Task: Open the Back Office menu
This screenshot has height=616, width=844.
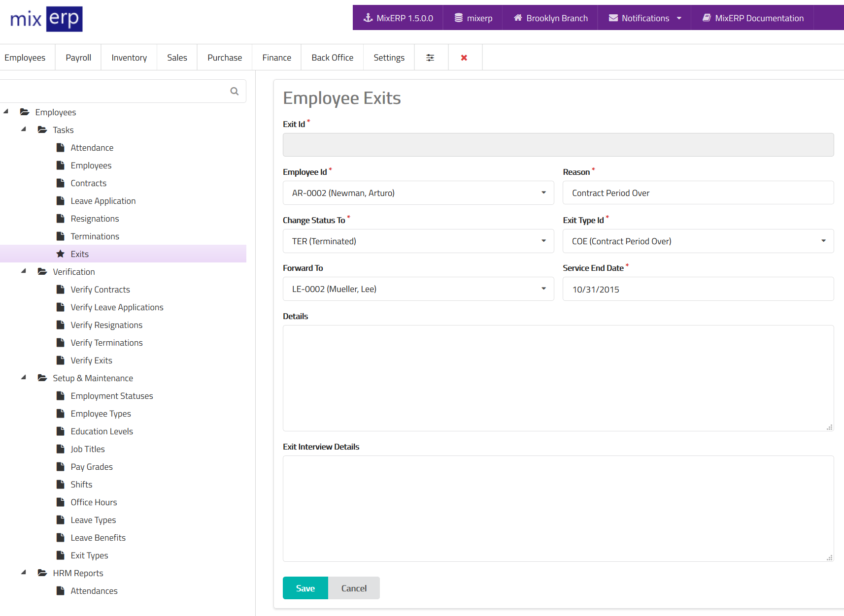Action: 333,58
